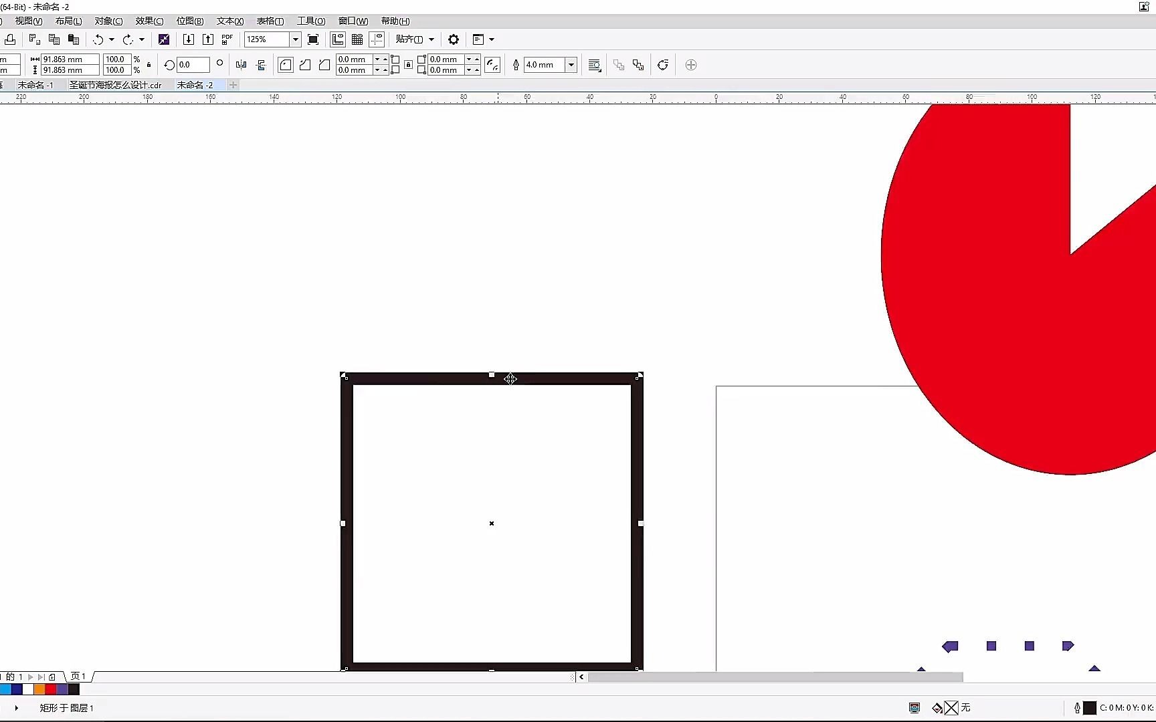Toggle the show guidelines button
This screenshot has width=1156, height=722.
[x=377, y=39]
